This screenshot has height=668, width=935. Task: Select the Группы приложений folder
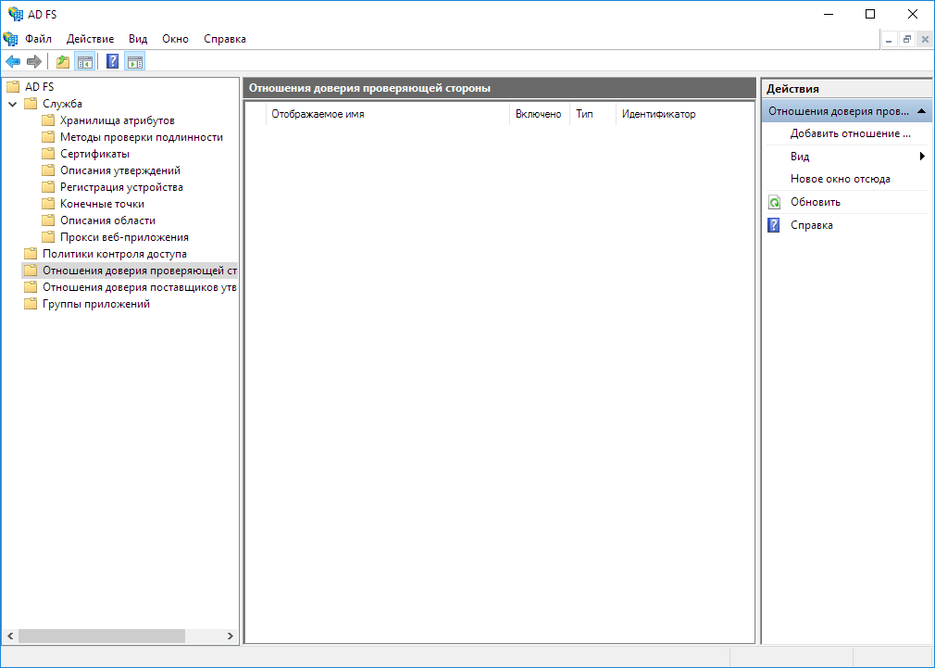[95, 304]
